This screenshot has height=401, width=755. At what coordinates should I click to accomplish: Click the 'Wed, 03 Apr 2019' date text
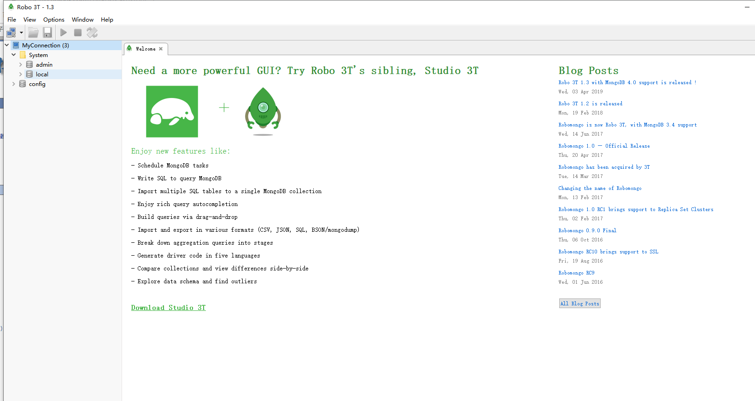pos(580,92)
